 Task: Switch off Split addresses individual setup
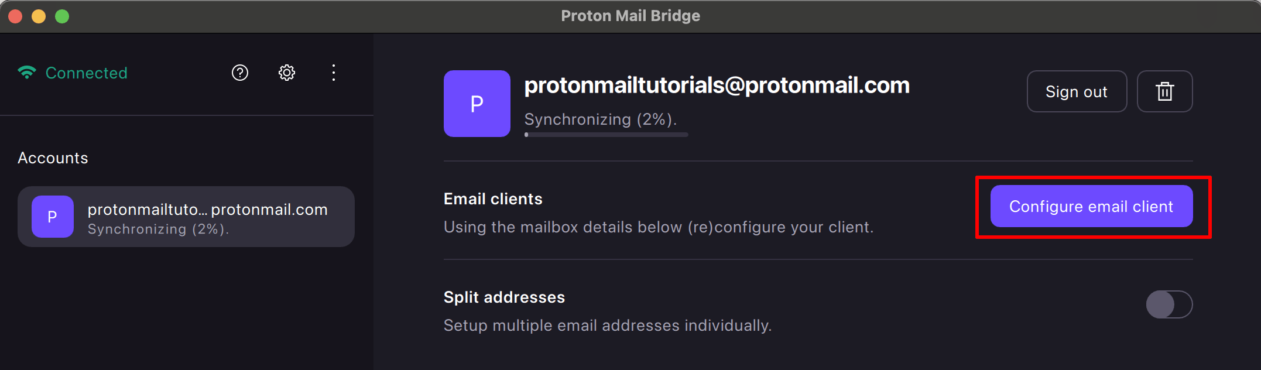pos(1169,304)
